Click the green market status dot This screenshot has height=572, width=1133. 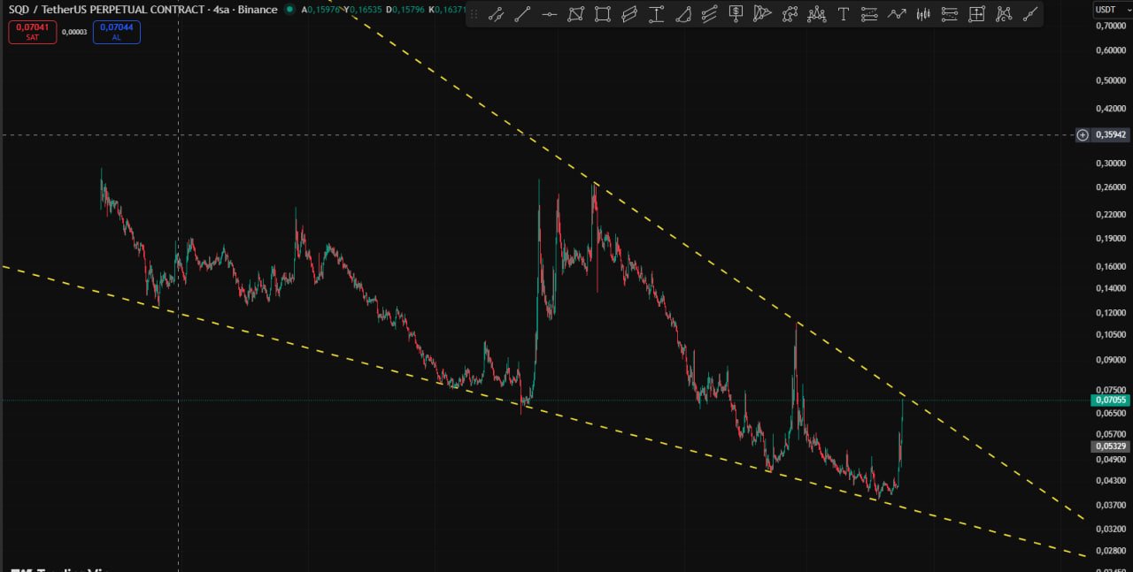[x=289, y=10]
